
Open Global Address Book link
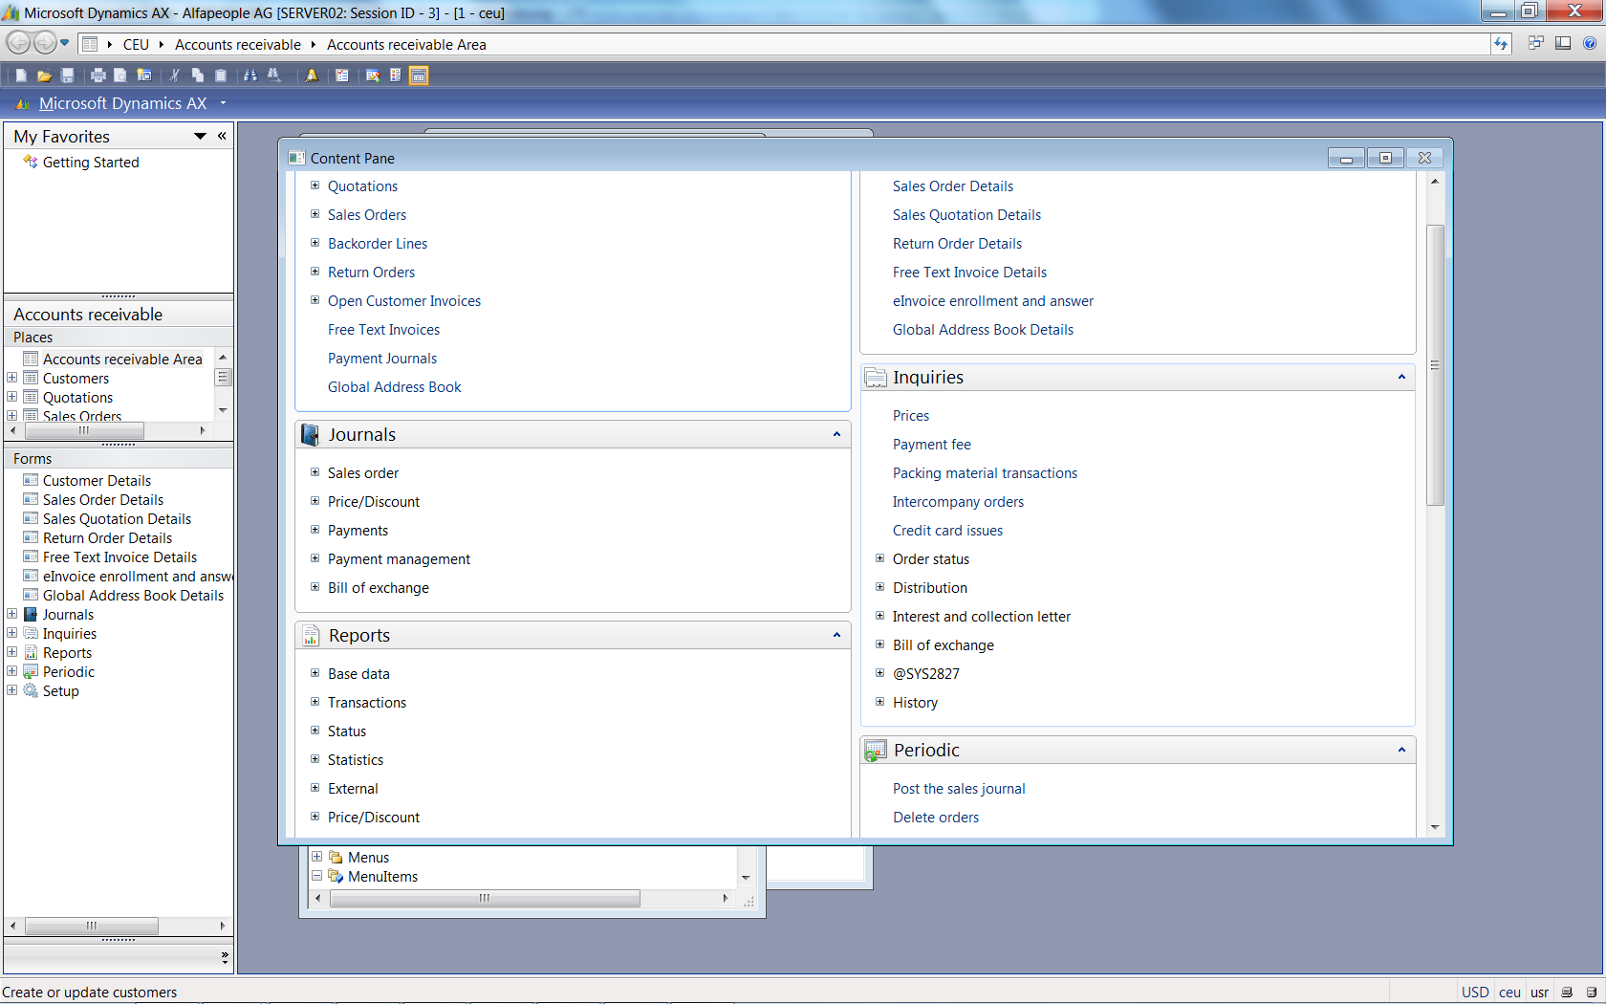pos(395,387)
